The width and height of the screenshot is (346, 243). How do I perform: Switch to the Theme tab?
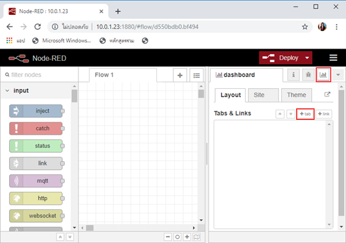pos(297,95)
